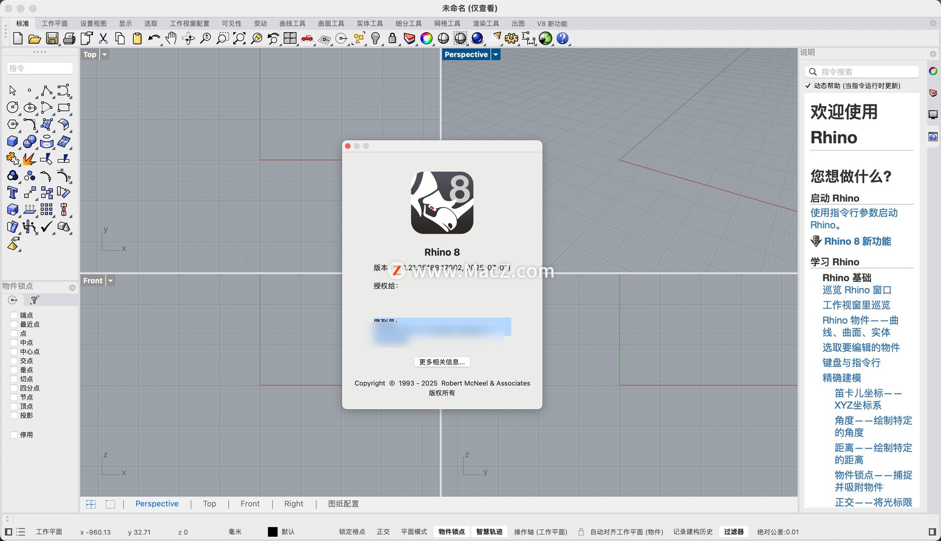This screenshot has width=941, height=541.
Task: Click the 指令 command input field
Action: [x=40, y=68]
